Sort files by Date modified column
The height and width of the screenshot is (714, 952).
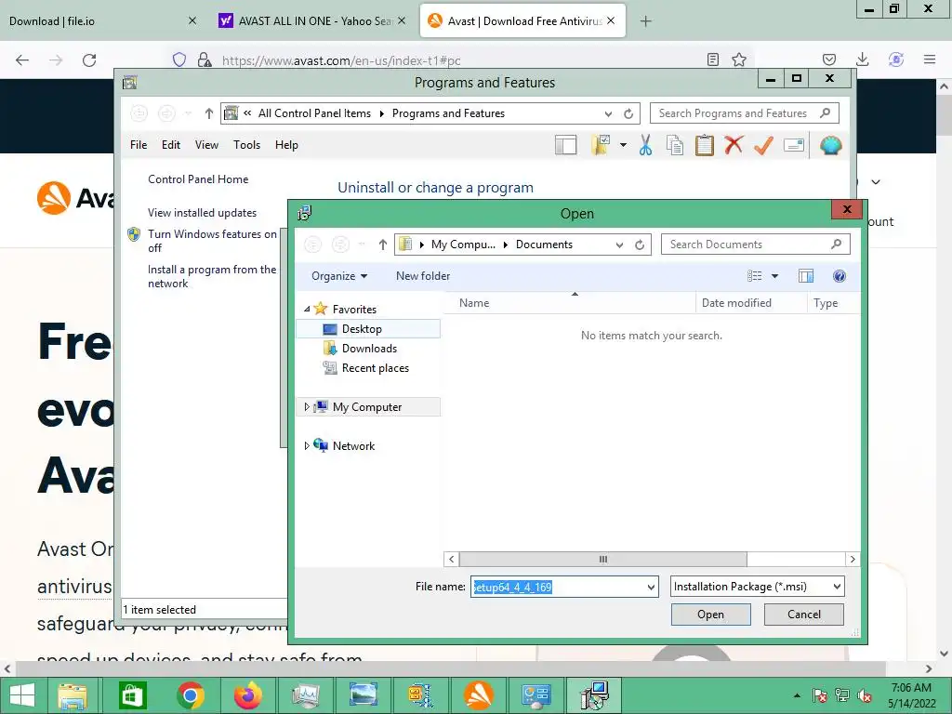(x=750, y=303)
